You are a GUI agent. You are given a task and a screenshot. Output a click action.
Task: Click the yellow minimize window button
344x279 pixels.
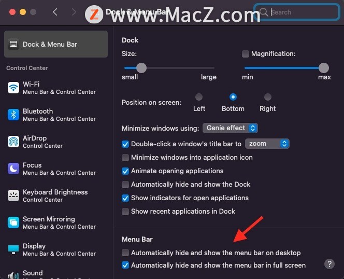(23, 12)
